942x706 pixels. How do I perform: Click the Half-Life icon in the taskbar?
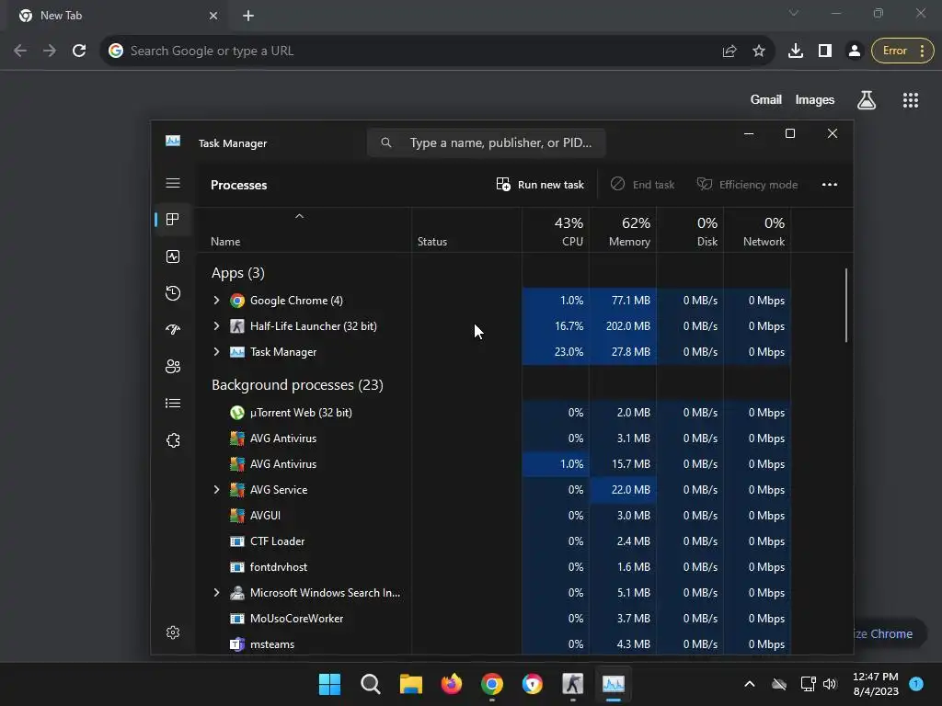tap(572, 684)
